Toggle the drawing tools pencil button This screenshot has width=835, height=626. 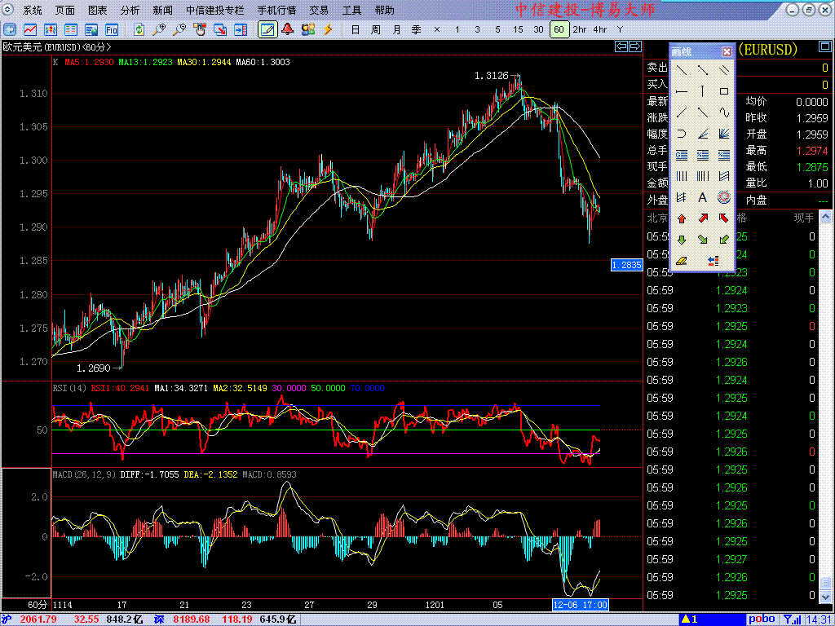[x=267, y=29]
